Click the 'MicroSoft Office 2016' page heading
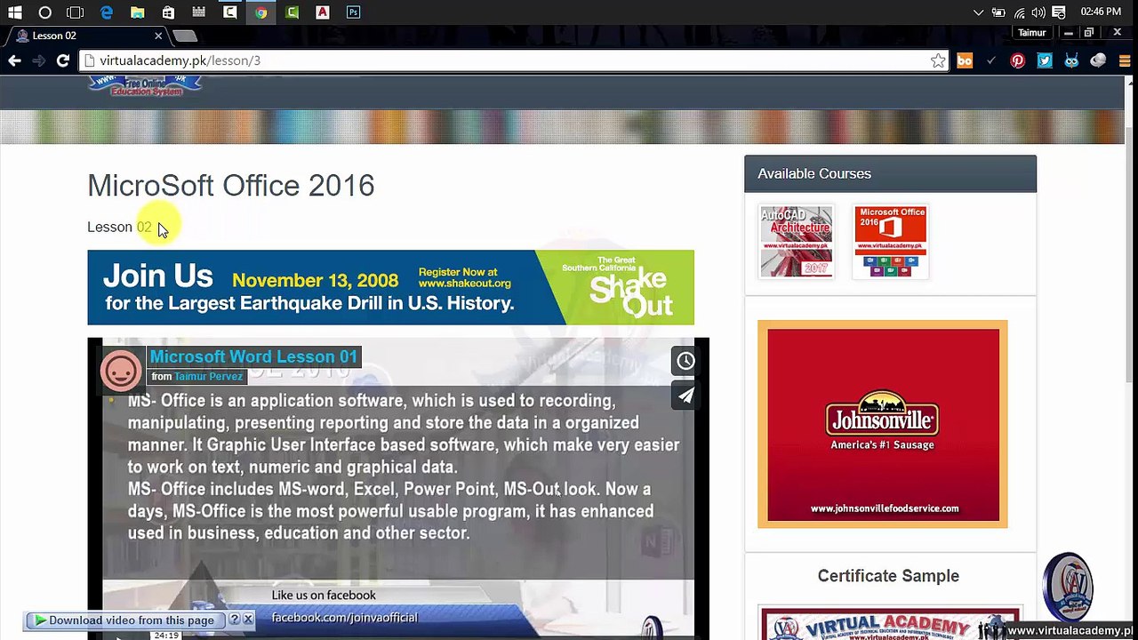1138x640 pixels. [231, 185]
